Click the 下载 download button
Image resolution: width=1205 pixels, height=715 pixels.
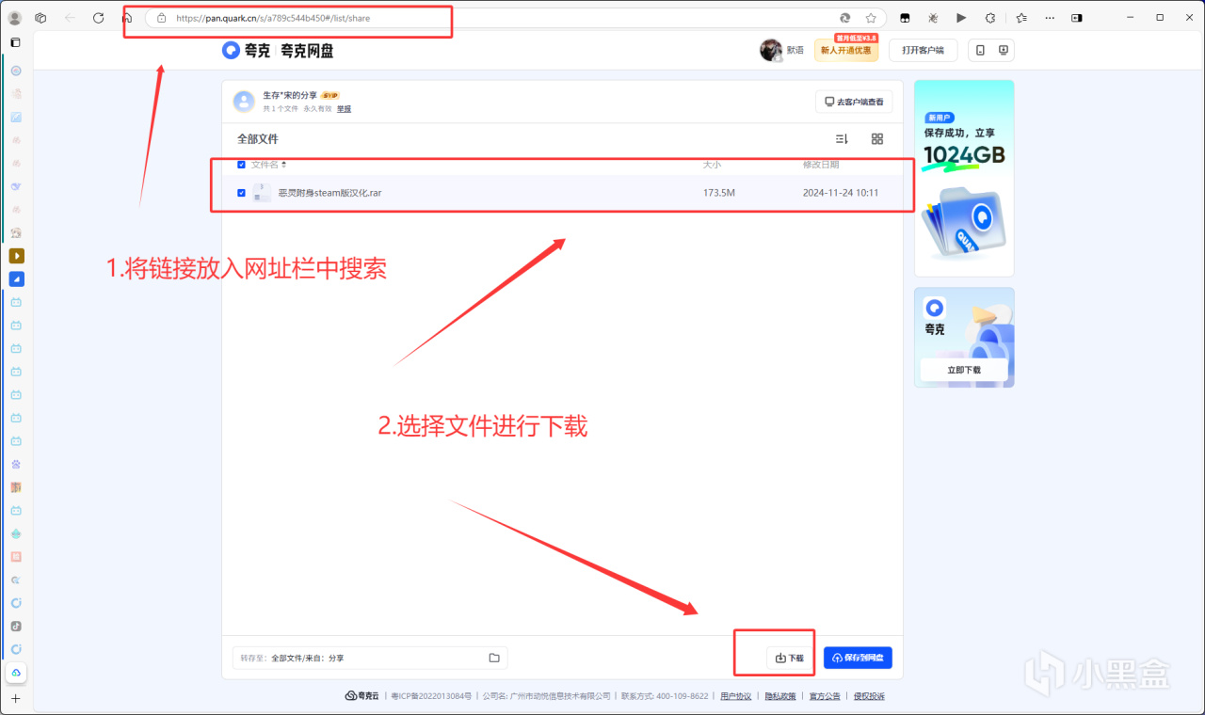coord(791,658)
